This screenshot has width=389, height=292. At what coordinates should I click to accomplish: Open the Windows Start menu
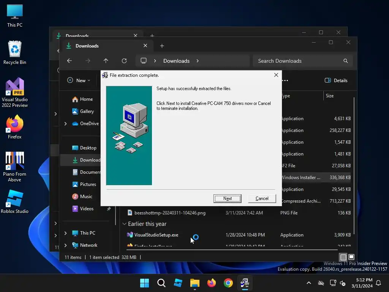(x=145, y=283)
